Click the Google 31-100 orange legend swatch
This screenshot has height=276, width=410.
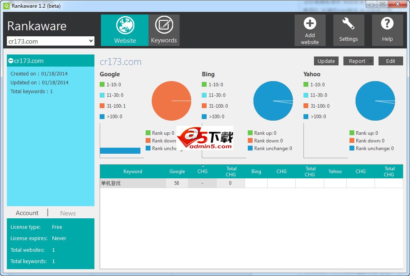[x=102, y=106]
